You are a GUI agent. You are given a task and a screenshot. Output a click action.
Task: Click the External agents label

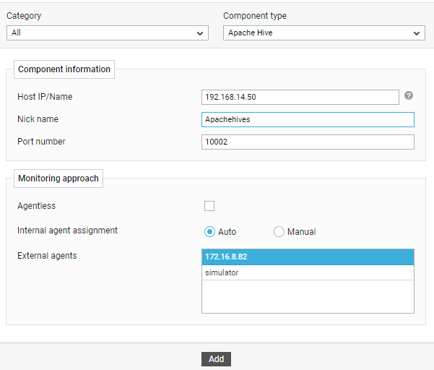coord(47,256)
